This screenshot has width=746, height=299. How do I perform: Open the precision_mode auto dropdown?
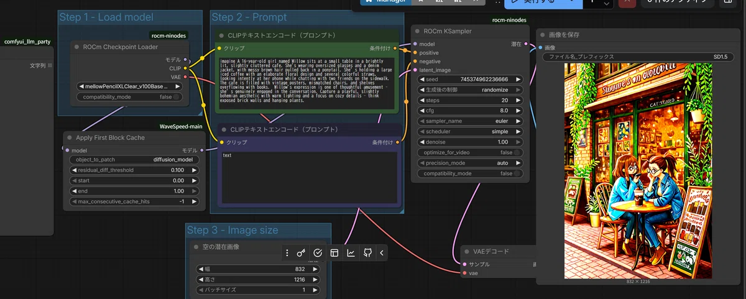[470, 163]
